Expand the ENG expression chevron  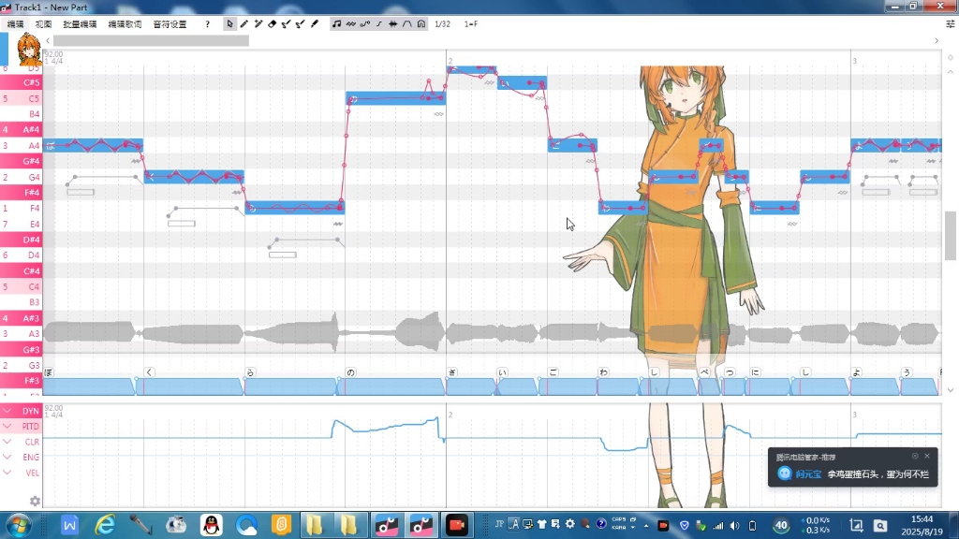pyautogui.click(x=7, y=457)
